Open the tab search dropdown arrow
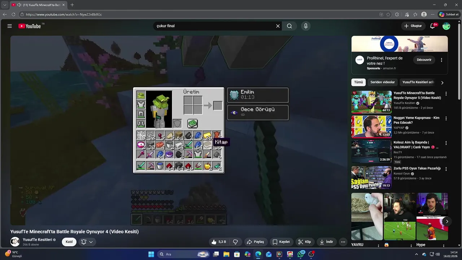The width and height of the screenshot is (462, 260). click(5, 5)
